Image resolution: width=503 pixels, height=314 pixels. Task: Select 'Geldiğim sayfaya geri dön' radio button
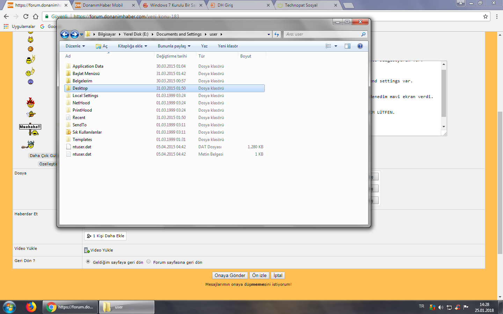click(88, 262)
